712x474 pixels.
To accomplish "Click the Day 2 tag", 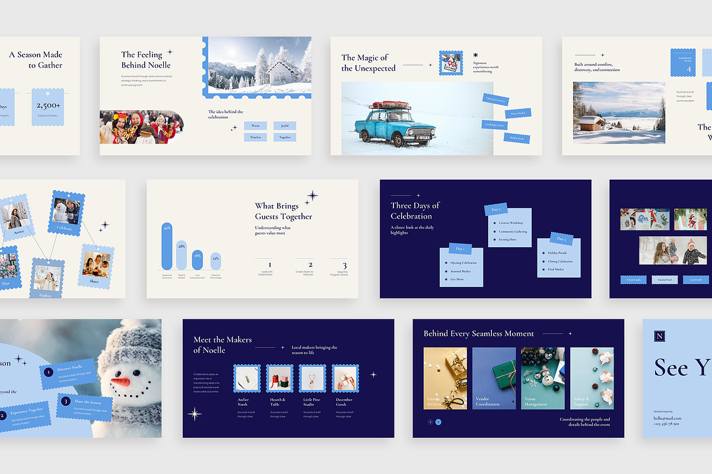I will point(496,210).
